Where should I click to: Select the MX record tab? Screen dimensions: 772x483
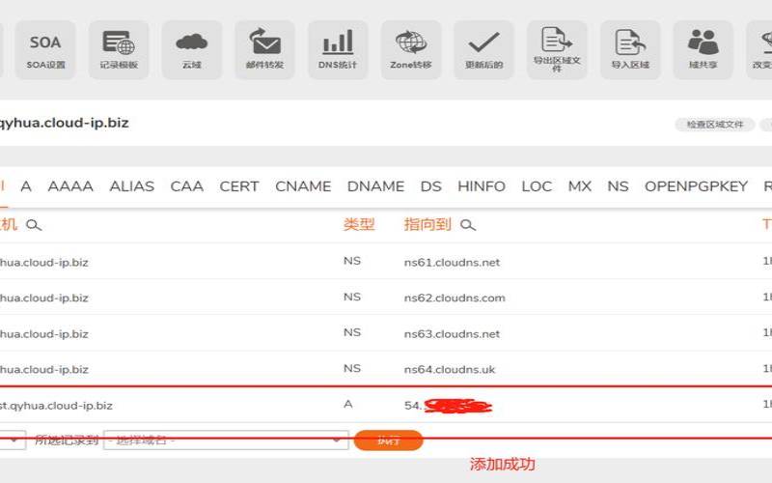pyautogui.click(x=580, y=186)
